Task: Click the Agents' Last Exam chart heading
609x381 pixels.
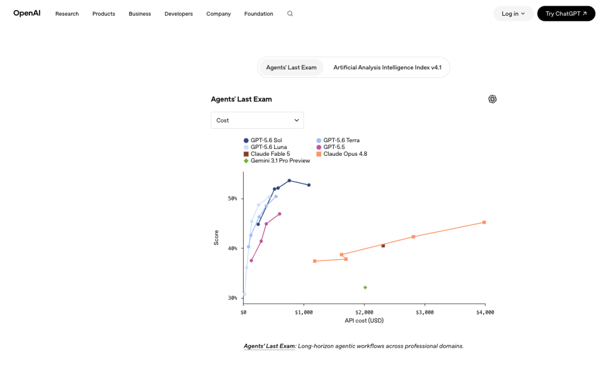Action: click(x=241, y=99)
